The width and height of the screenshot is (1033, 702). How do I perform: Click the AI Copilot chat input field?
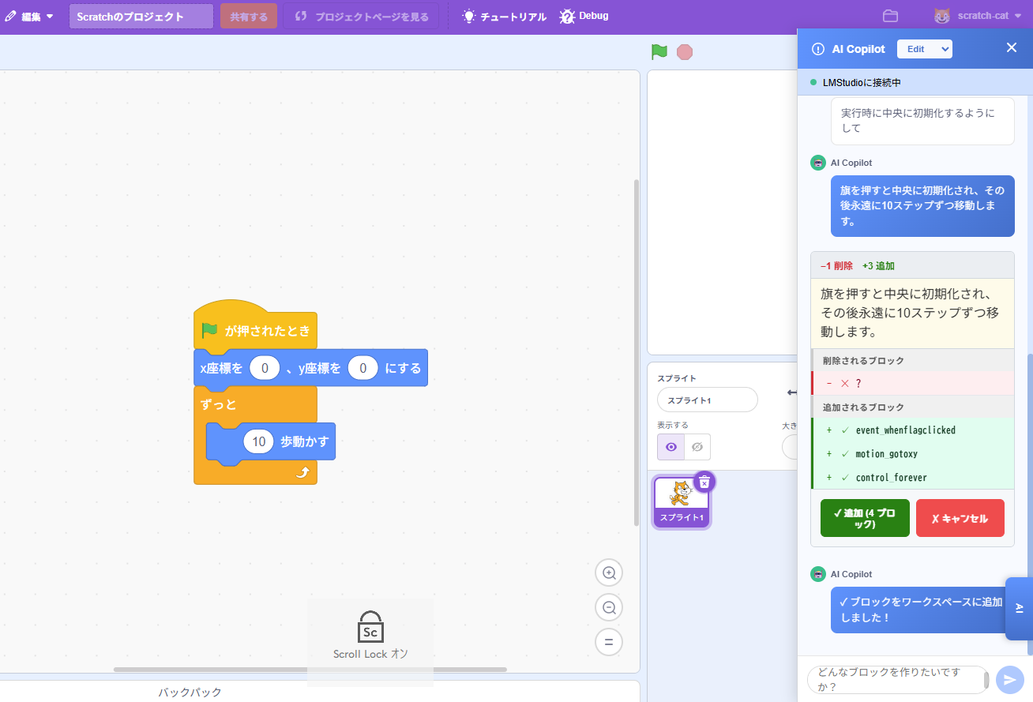coord(895,680)
